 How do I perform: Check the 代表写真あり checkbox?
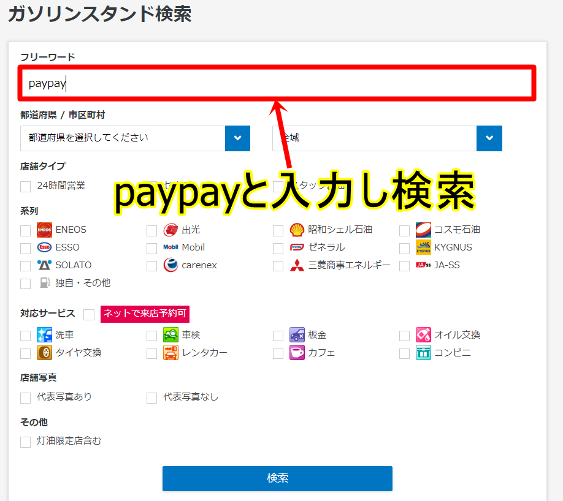pos(26,397)
